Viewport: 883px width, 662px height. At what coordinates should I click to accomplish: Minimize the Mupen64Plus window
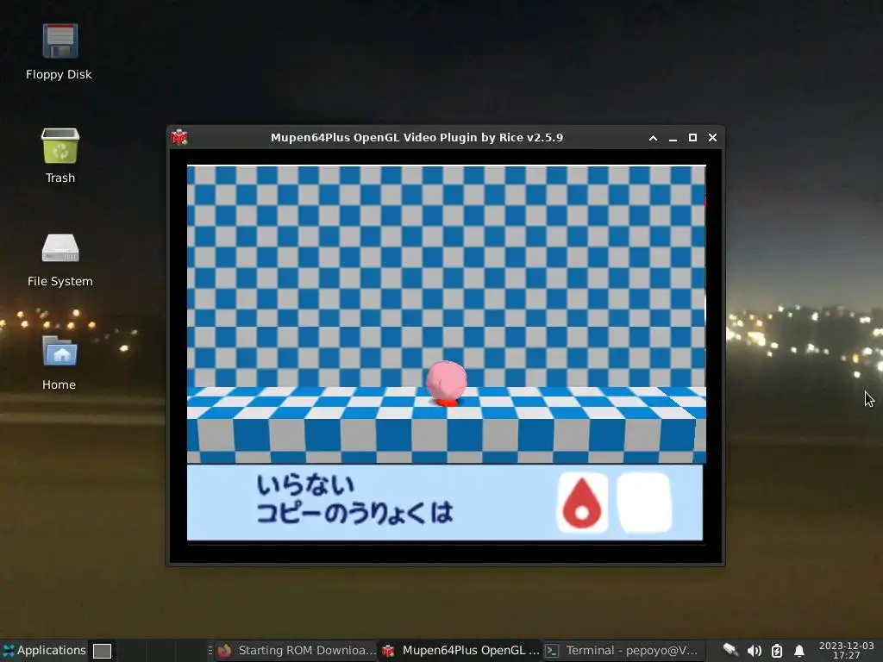tap(673, 138)
